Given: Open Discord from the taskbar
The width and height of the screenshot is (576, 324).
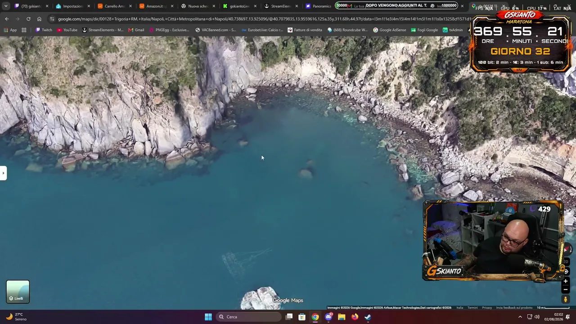Looking at the screenshot, I should (x=328, y=317).
